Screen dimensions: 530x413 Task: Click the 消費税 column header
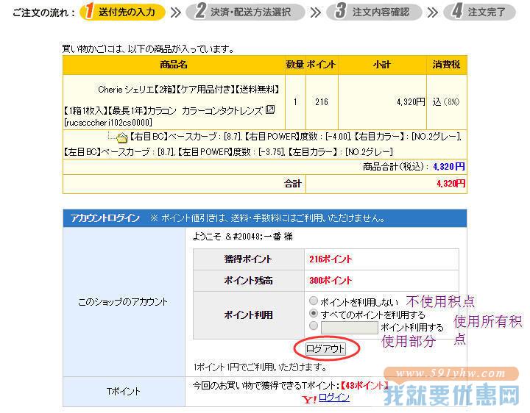[x=447, y=65]
